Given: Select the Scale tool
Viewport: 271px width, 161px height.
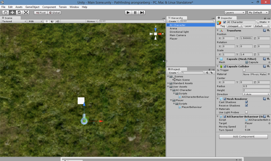Looking at the screenshot, I should pos(26,12).
